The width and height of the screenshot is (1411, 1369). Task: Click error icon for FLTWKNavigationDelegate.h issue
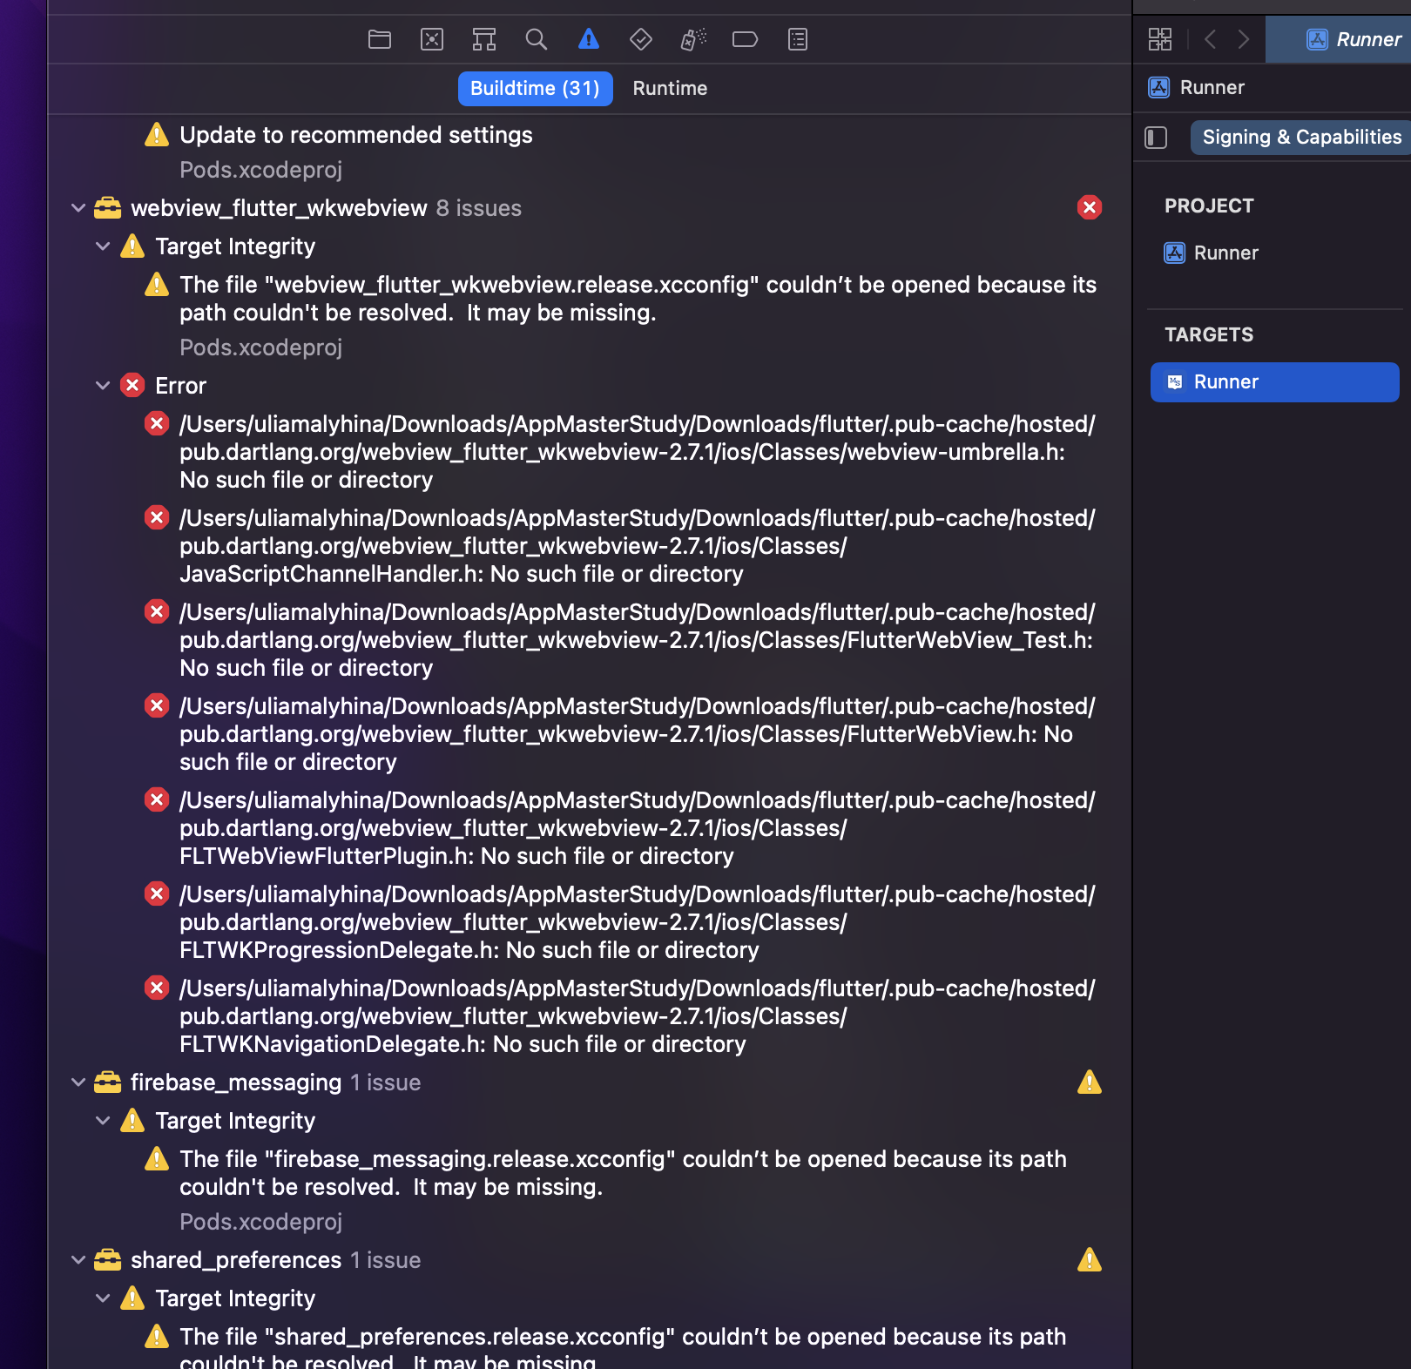click(x=157, y=988)
